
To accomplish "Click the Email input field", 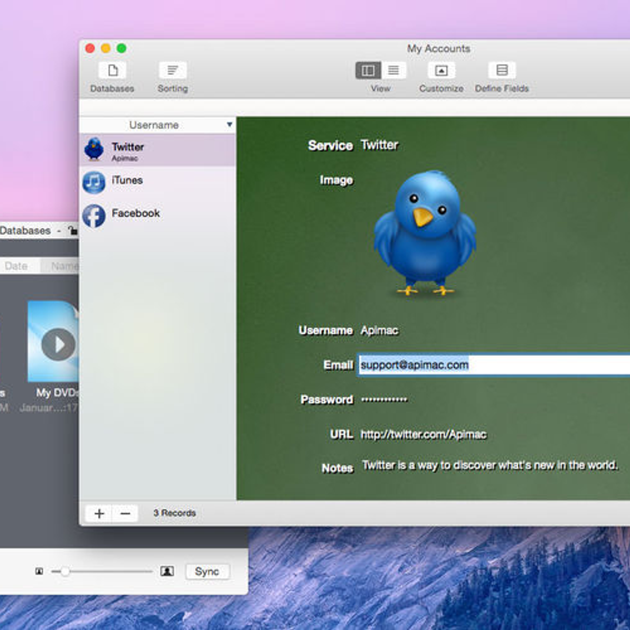I will click(x=494, y=365).
